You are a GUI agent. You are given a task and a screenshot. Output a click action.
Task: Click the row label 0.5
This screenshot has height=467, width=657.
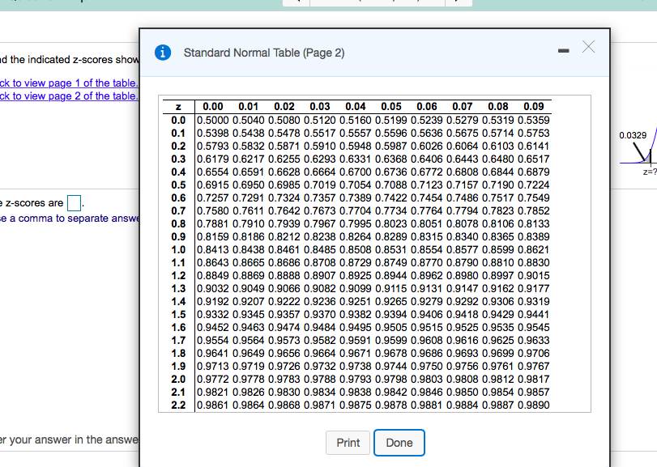[178, 185]
